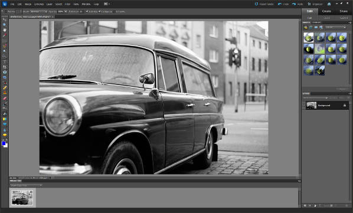353x213 pixels.
Task: Select the Red Eye Removal tool
Action: (x=4, y=83)
